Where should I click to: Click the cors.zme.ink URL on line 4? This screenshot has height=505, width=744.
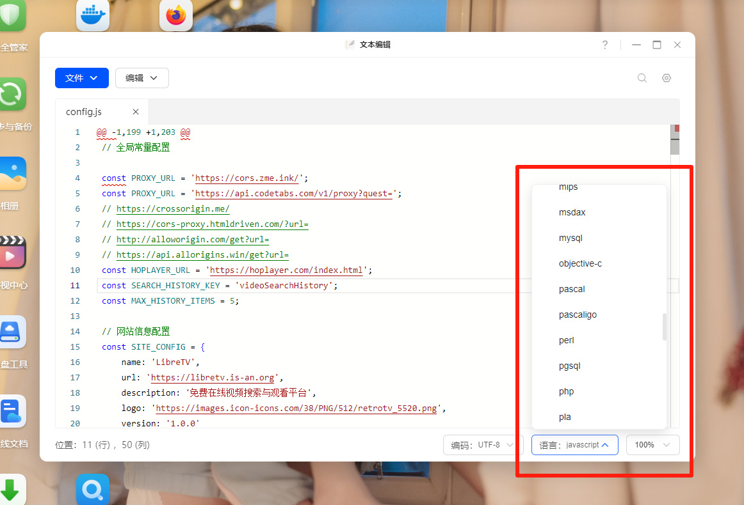[247, 178]
